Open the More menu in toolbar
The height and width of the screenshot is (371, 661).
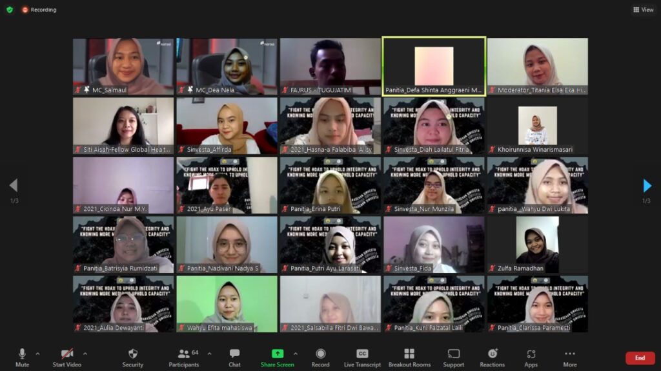point(569,356)
